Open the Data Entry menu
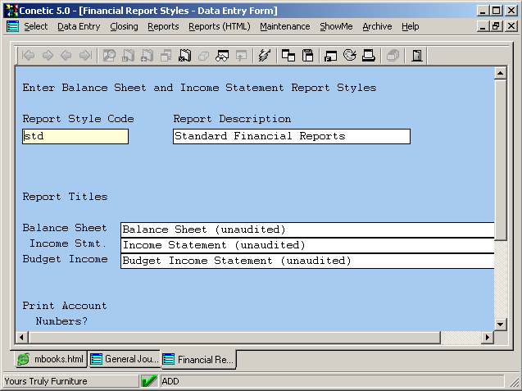The width and height of the screenshot is (522, 391). coord(79,26)
